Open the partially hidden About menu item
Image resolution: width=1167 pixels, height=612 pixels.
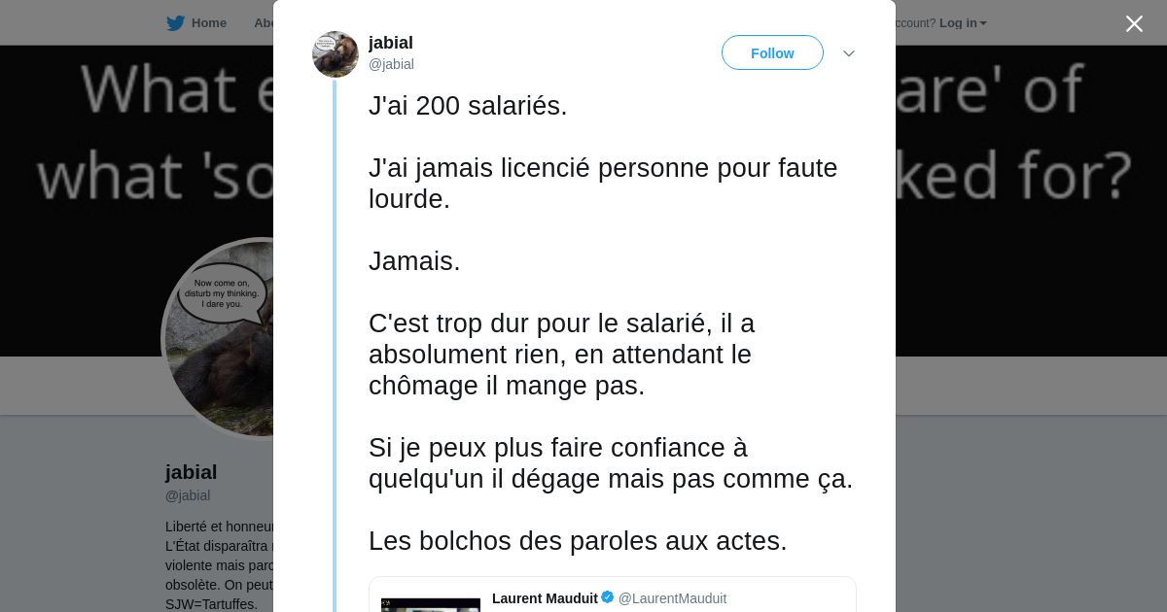coord(263,23)
